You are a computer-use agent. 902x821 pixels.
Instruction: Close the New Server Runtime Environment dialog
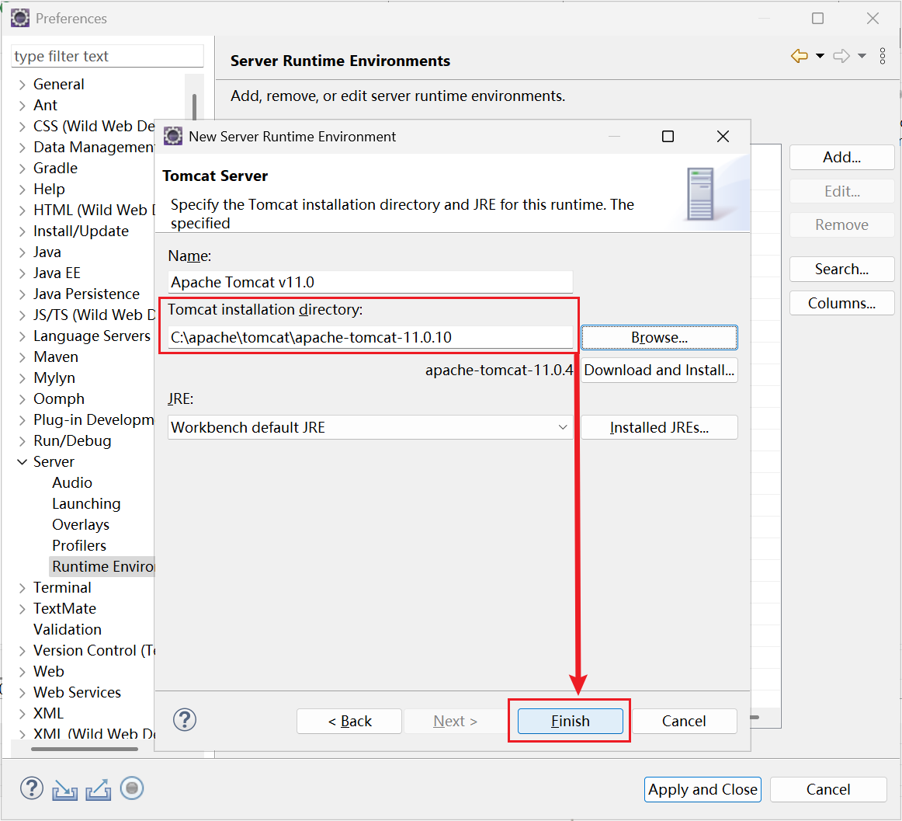pos(723,137)
